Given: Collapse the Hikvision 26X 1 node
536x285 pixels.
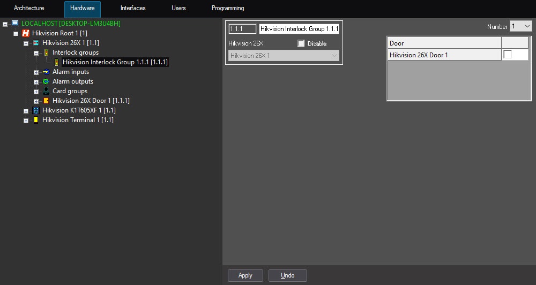Looking at the screenshot, I should (x=26, y=43).
